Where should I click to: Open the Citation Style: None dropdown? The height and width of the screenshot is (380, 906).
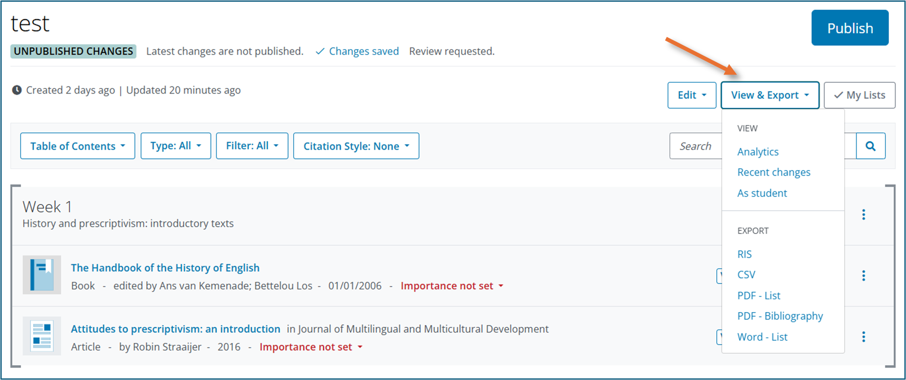(x=356, y=146)
